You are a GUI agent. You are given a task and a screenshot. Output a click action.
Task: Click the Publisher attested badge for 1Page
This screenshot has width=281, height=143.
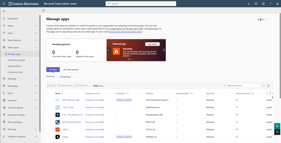pos(124,137)
